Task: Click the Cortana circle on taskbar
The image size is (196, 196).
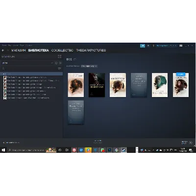Action: tap(60, 150)
